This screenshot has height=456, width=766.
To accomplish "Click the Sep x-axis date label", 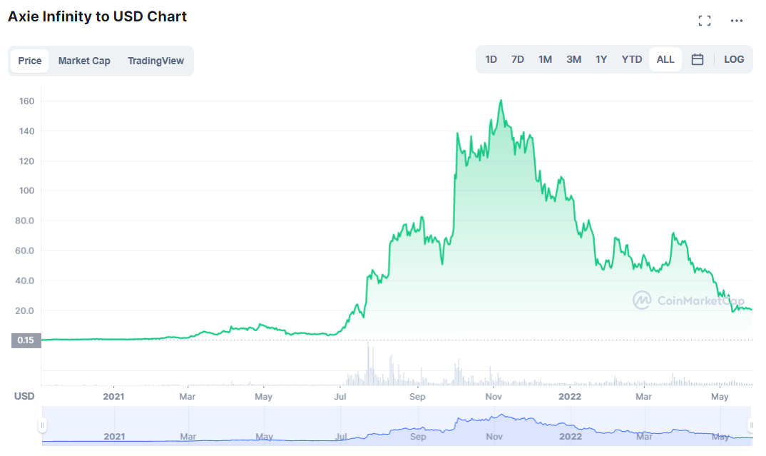I will [x=417, y=396].
